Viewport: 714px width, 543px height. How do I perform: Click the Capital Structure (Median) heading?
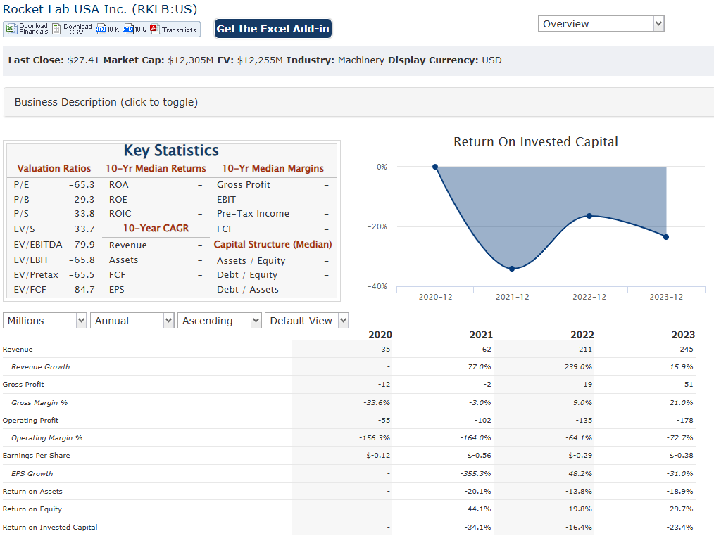[x=273, y=244]
